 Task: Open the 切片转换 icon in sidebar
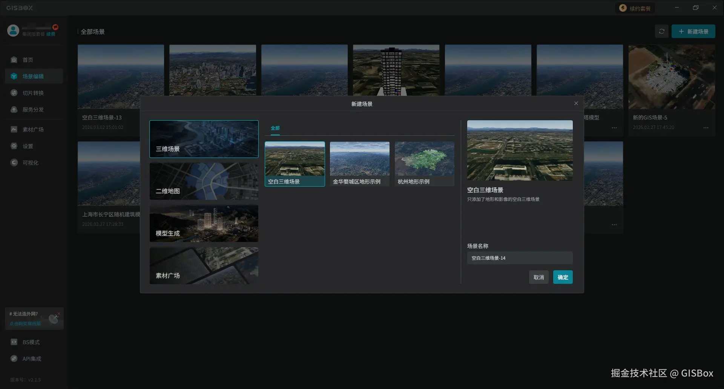click(14, 93)
